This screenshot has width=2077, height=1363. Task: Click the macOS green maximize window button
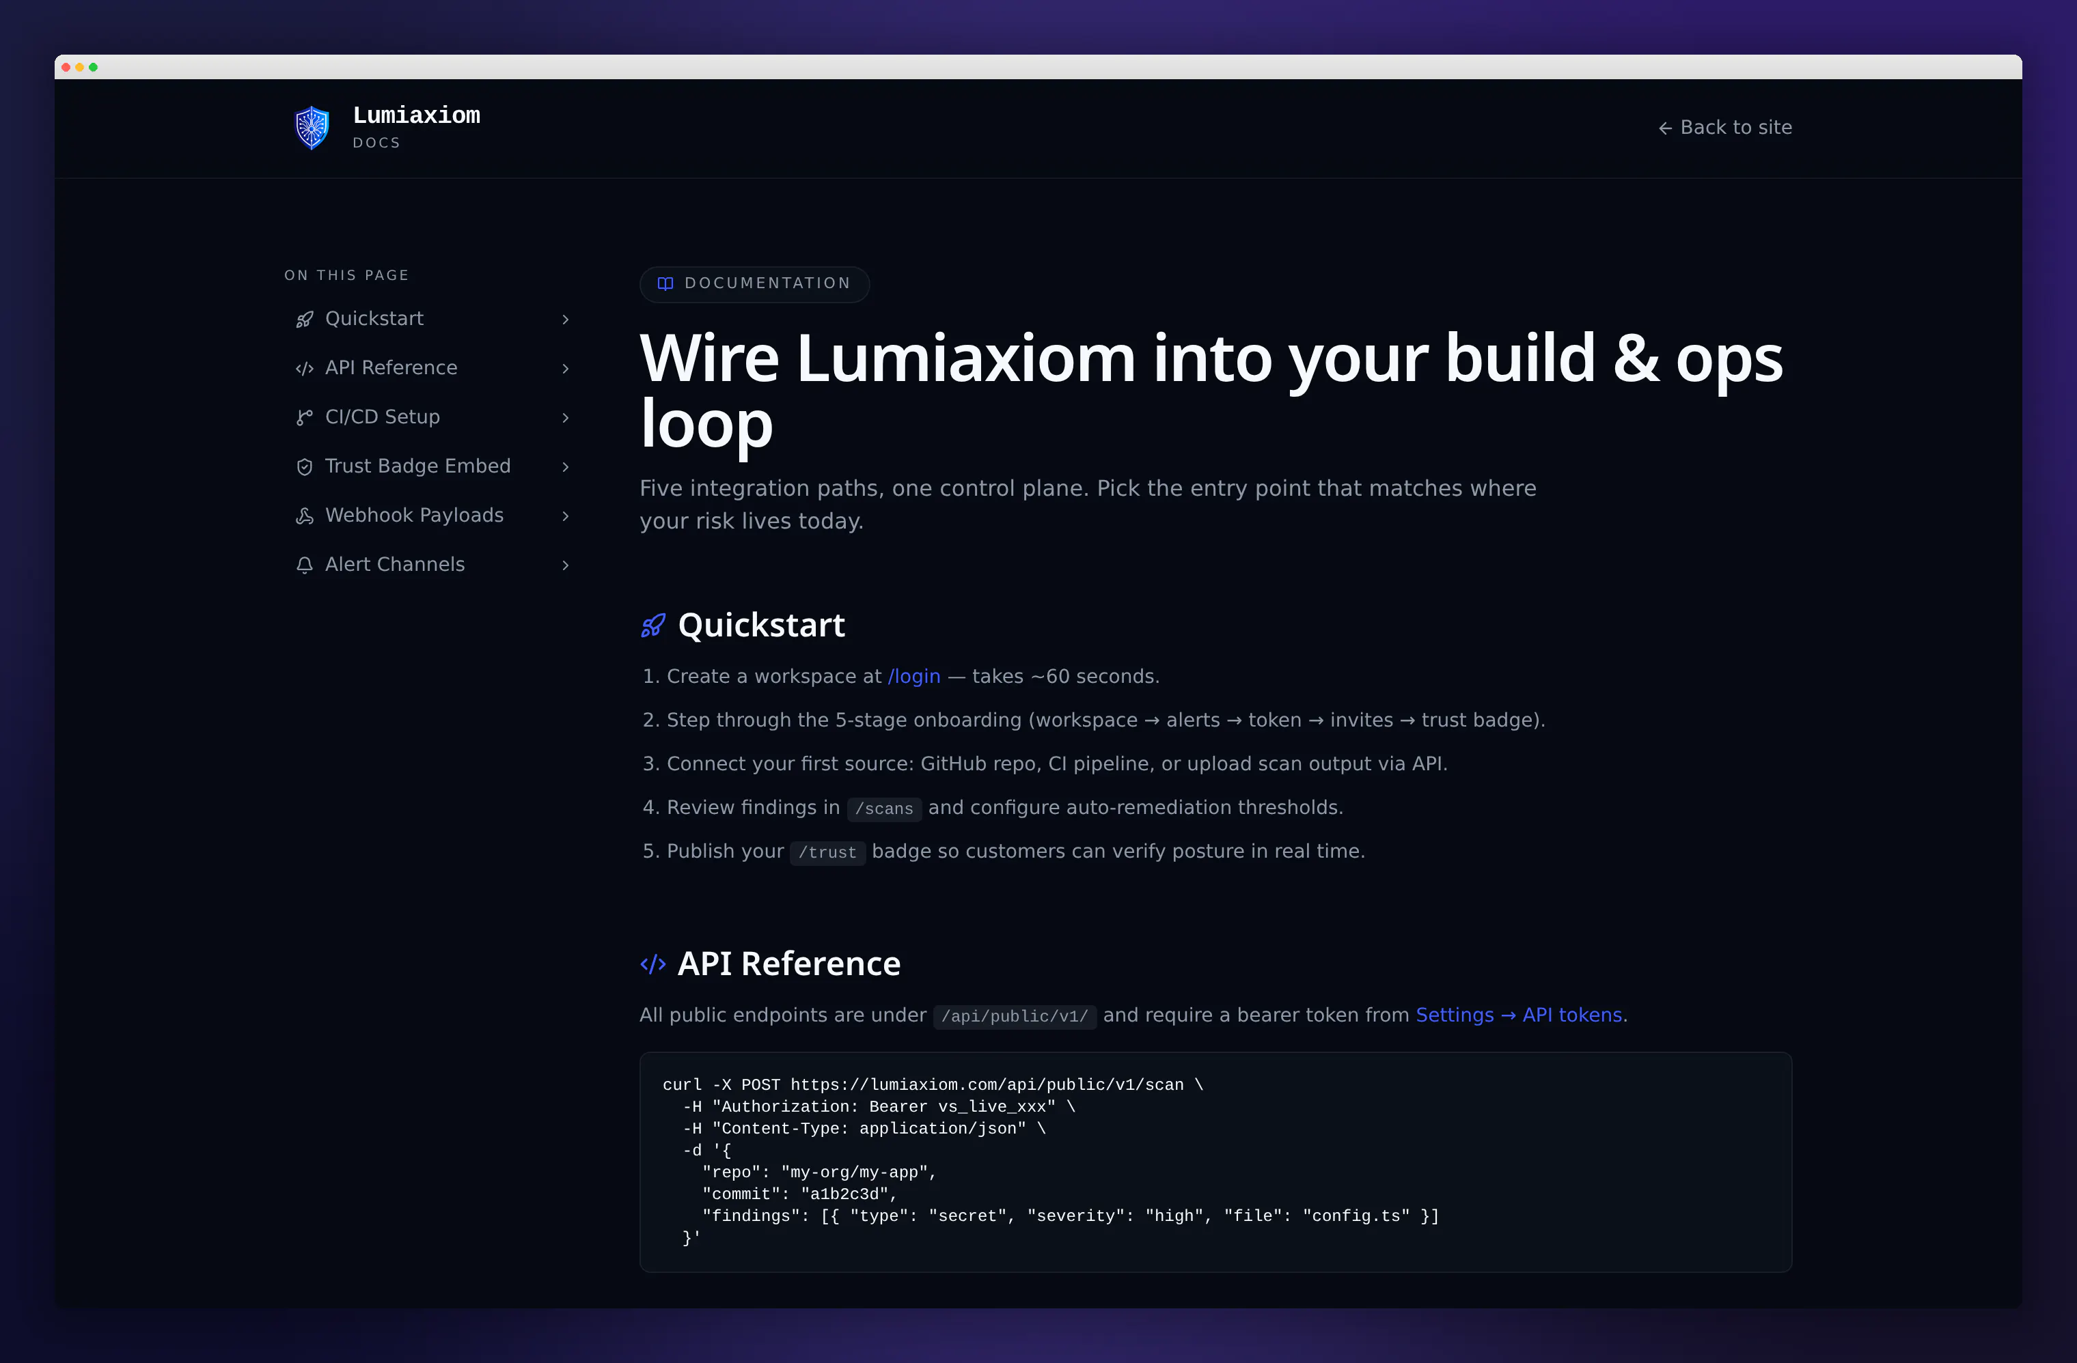click(x=94, y=67)
